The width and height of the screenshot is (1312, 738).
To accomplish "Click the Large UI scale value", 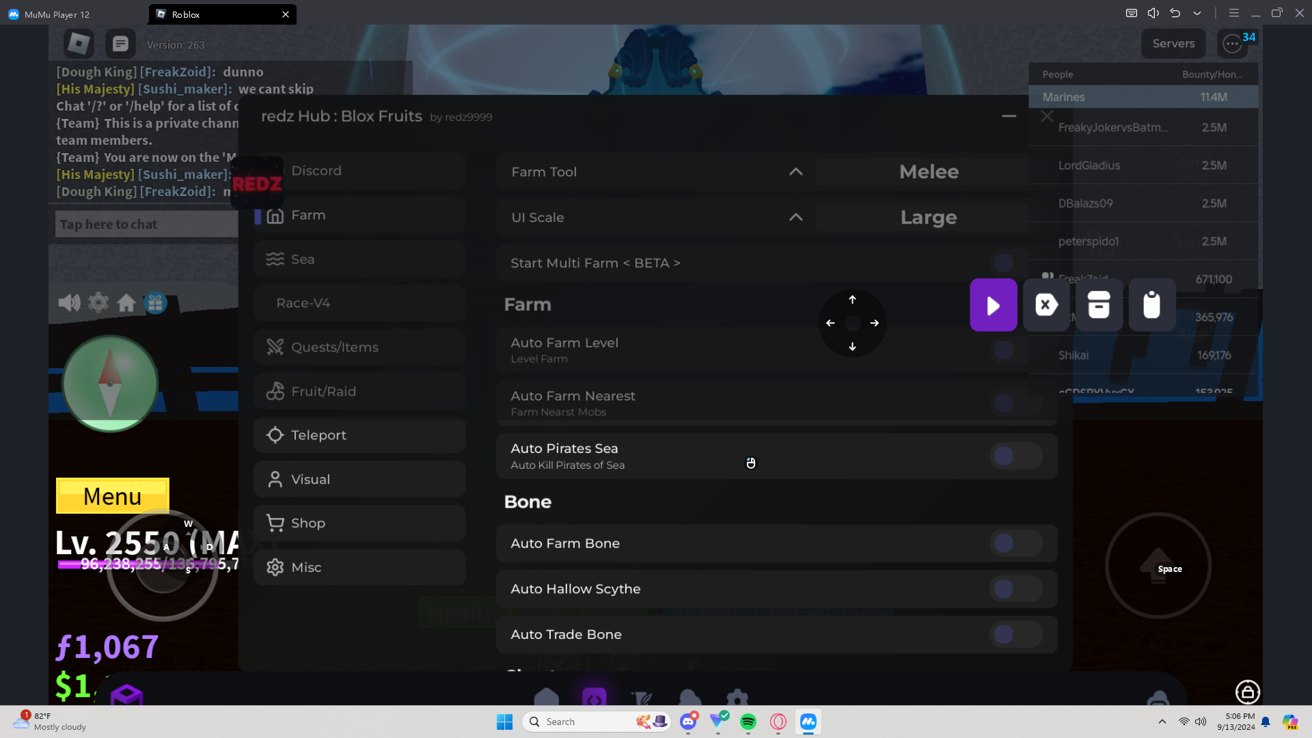I will pyautogui.click(x=929, y=217).
